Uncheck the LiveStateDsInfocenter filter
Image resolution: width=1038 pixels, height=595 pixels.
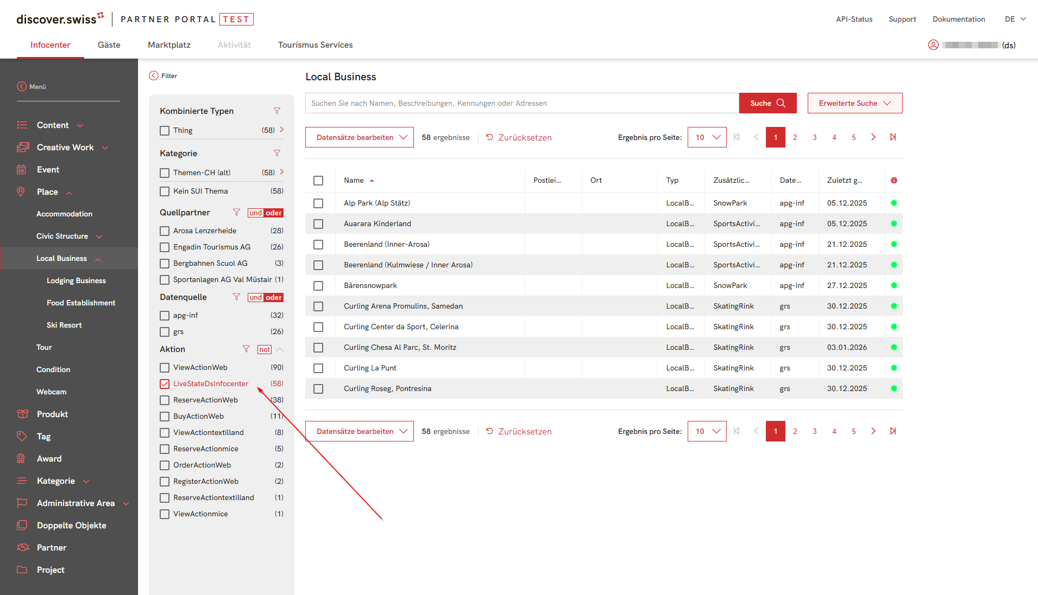165,384
